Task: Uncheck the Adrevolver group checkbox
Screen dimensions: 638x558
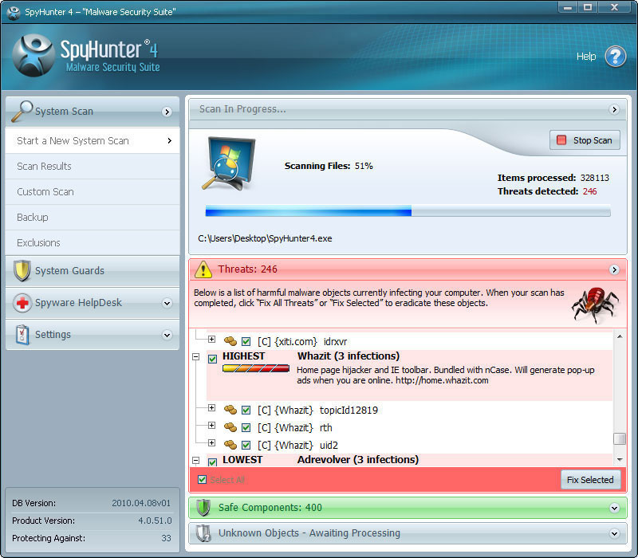Action: [x=212, y=462]
